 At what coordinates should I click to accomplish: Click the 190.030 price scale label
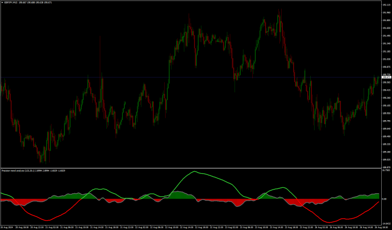(386, 59)
